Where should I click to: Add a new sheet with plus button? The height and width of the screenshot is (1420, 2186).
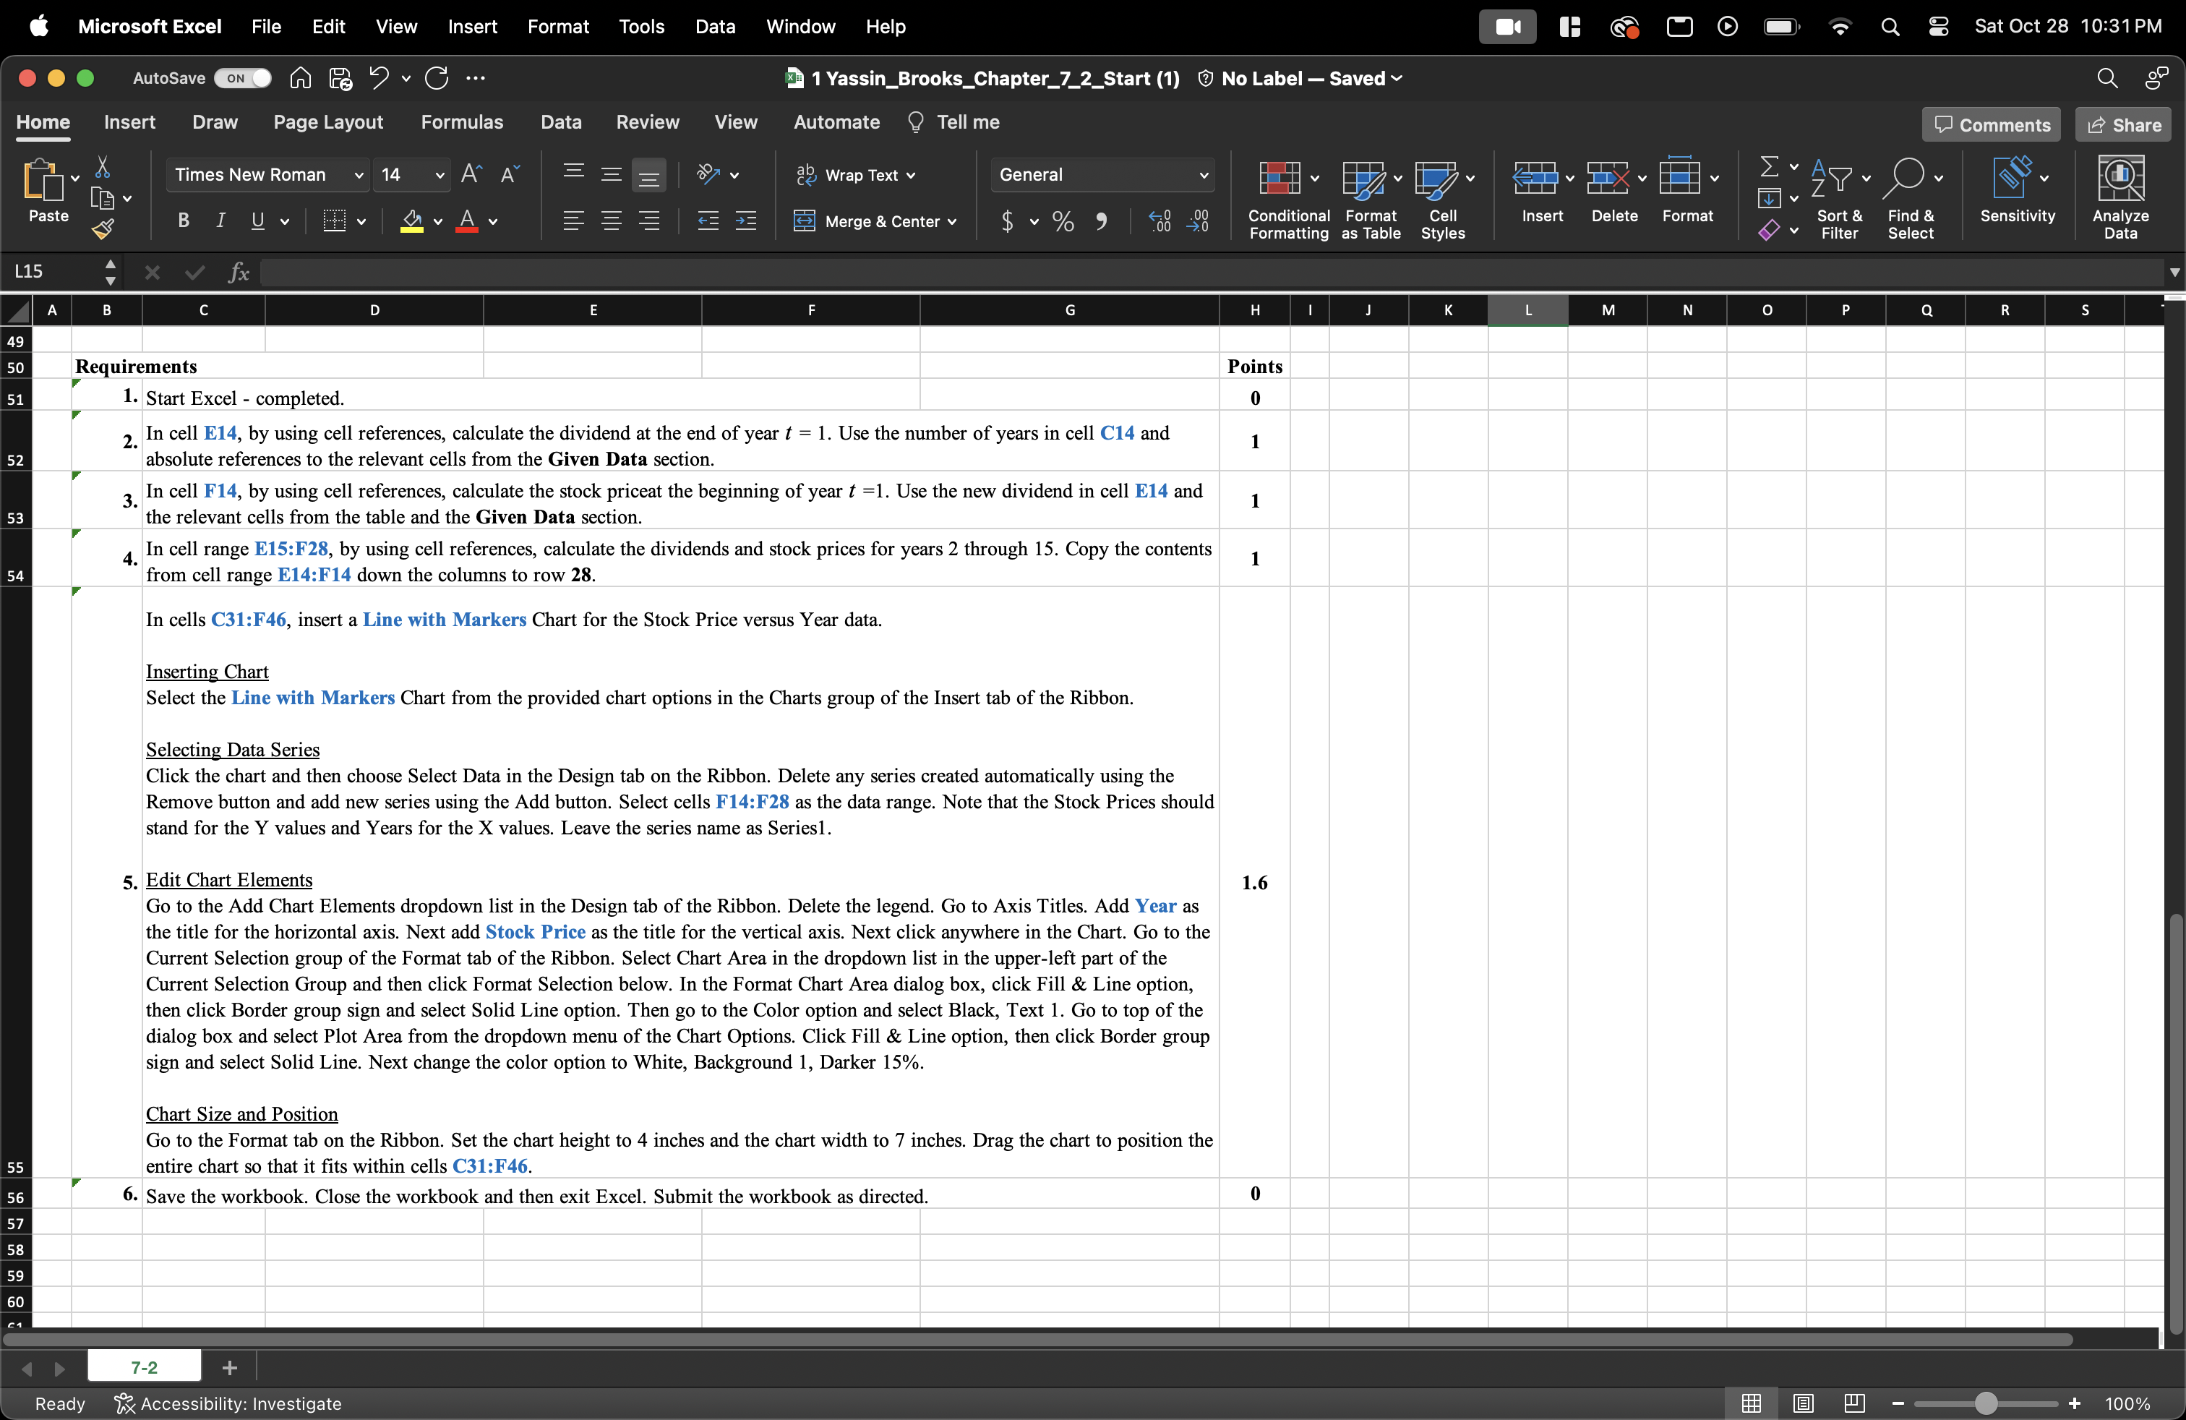[230, 1368]
